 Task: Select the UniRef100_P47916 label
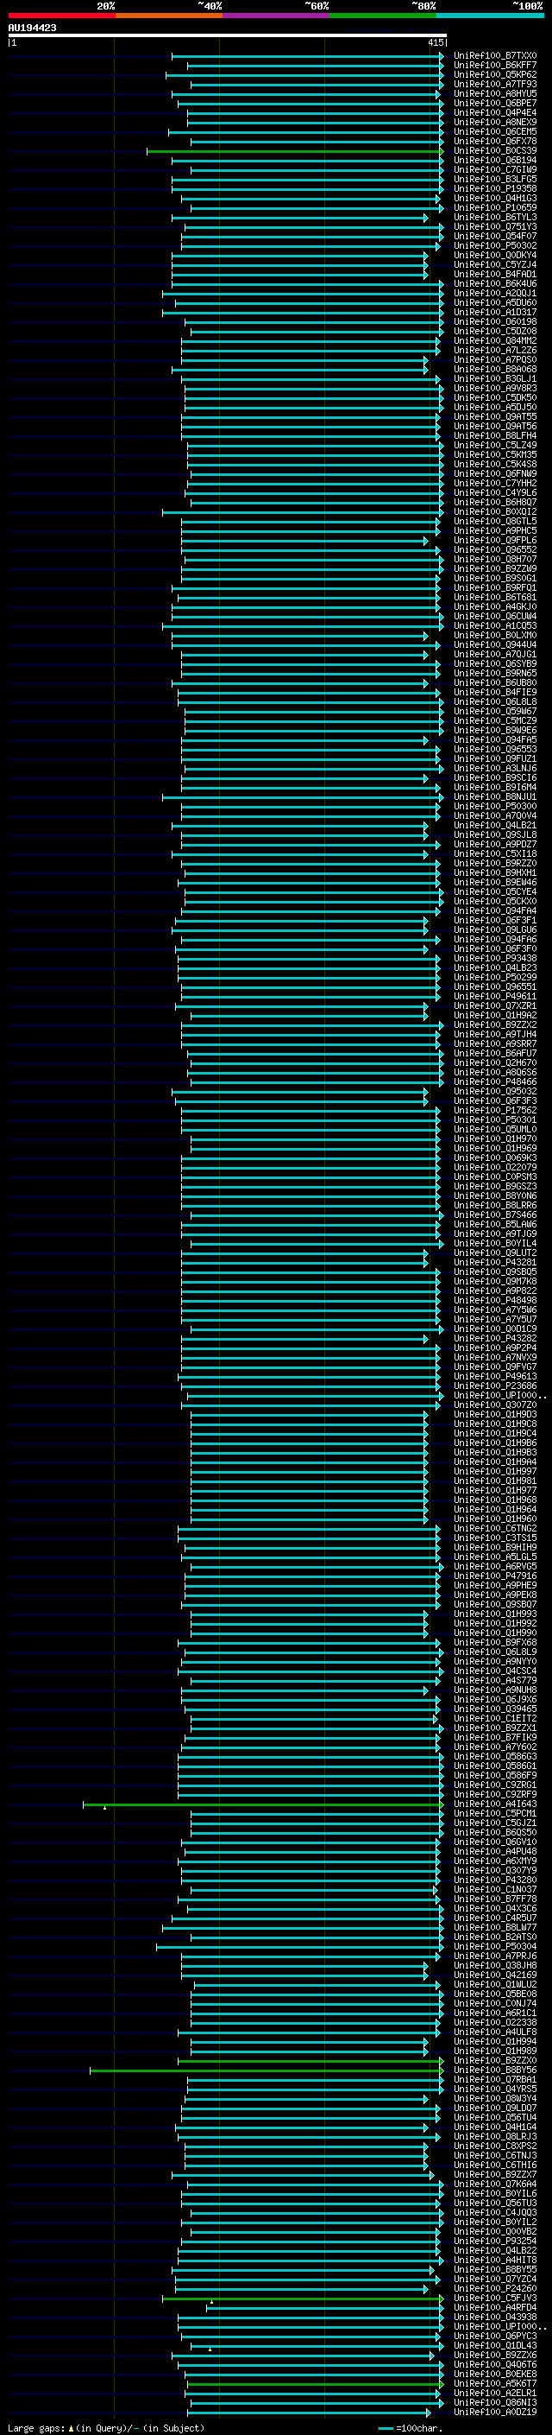coord(494,1576)
